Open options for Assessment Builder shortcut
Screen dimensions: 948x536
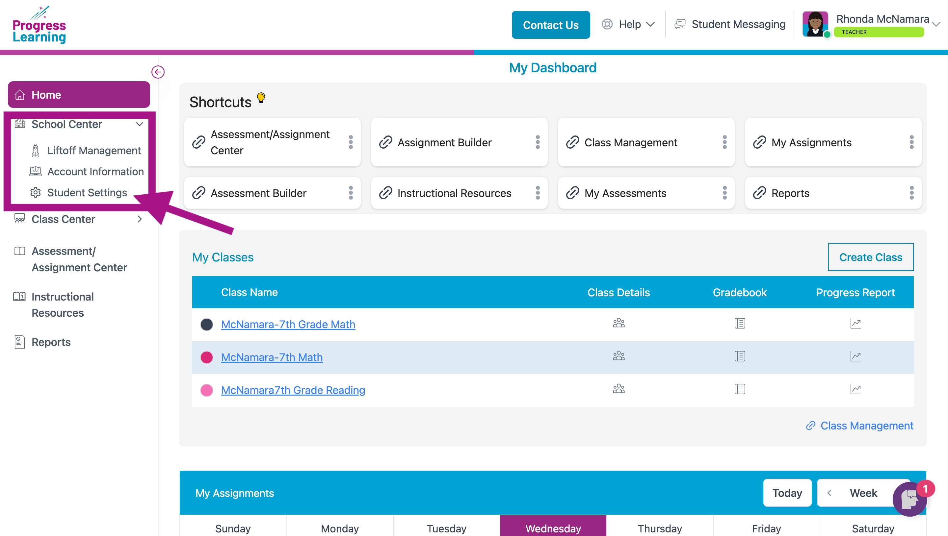[x=350, y=193]
